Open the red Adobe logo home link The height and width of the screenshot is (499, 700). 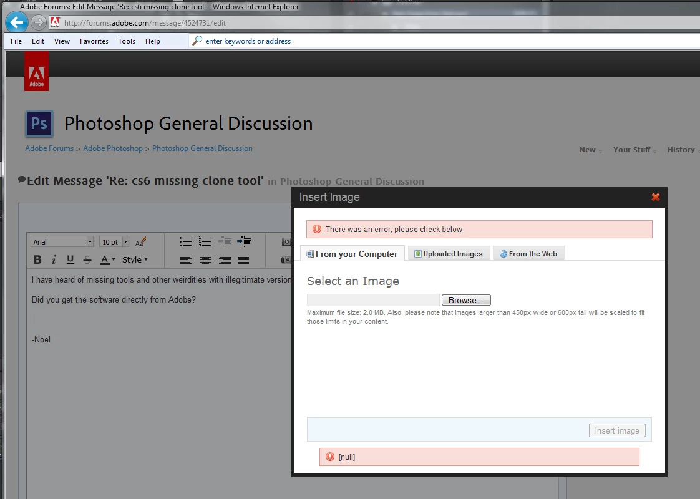click(37, 71)
